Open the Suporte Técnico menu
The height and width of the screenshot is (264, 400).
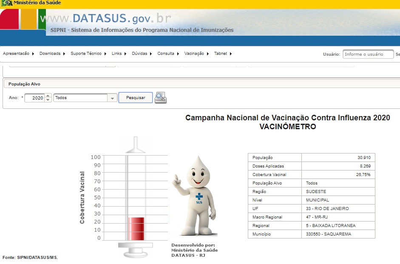click(88, 54)
